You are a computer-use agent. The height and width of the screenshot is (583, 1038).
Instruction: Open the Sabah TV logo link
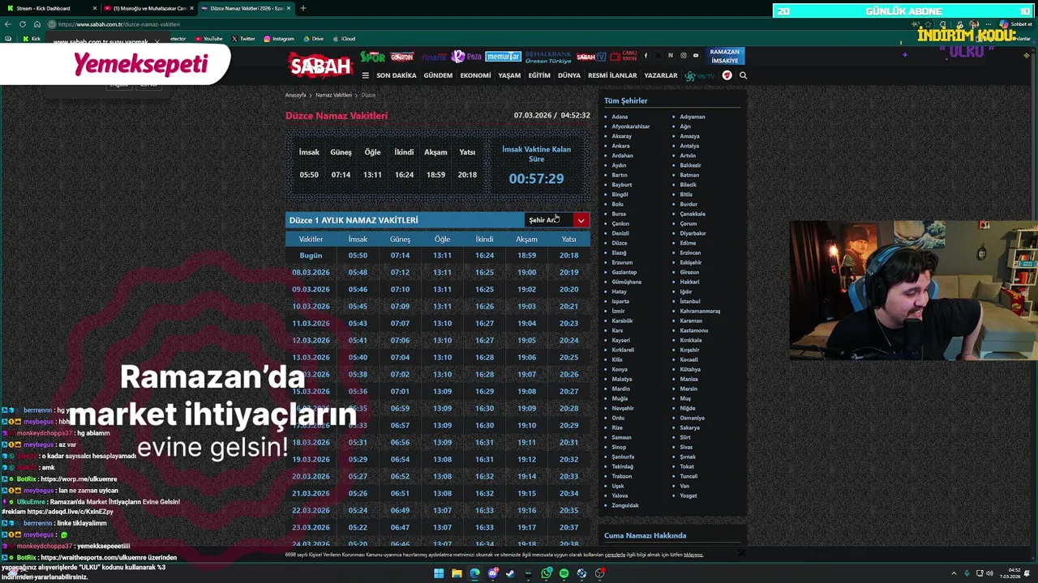click(x=590, y=57)
